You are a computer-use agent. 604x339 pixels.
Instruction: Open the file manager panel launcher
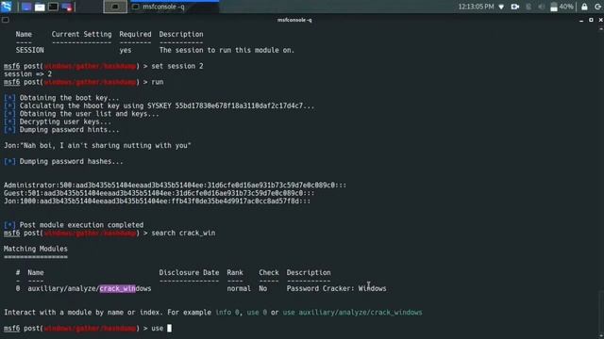[x=40, y=7]
